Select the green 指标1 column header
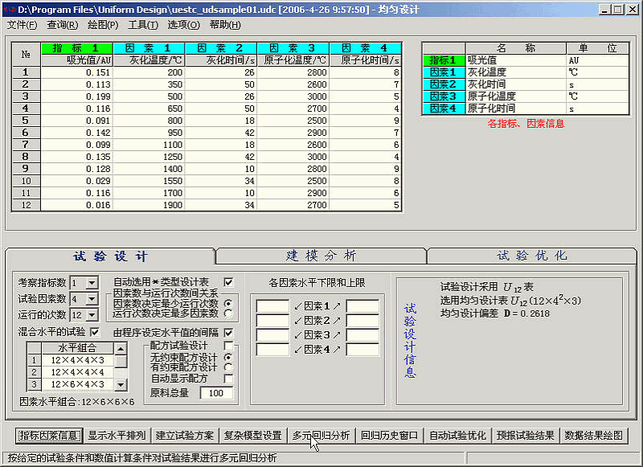 coord(76,48)
